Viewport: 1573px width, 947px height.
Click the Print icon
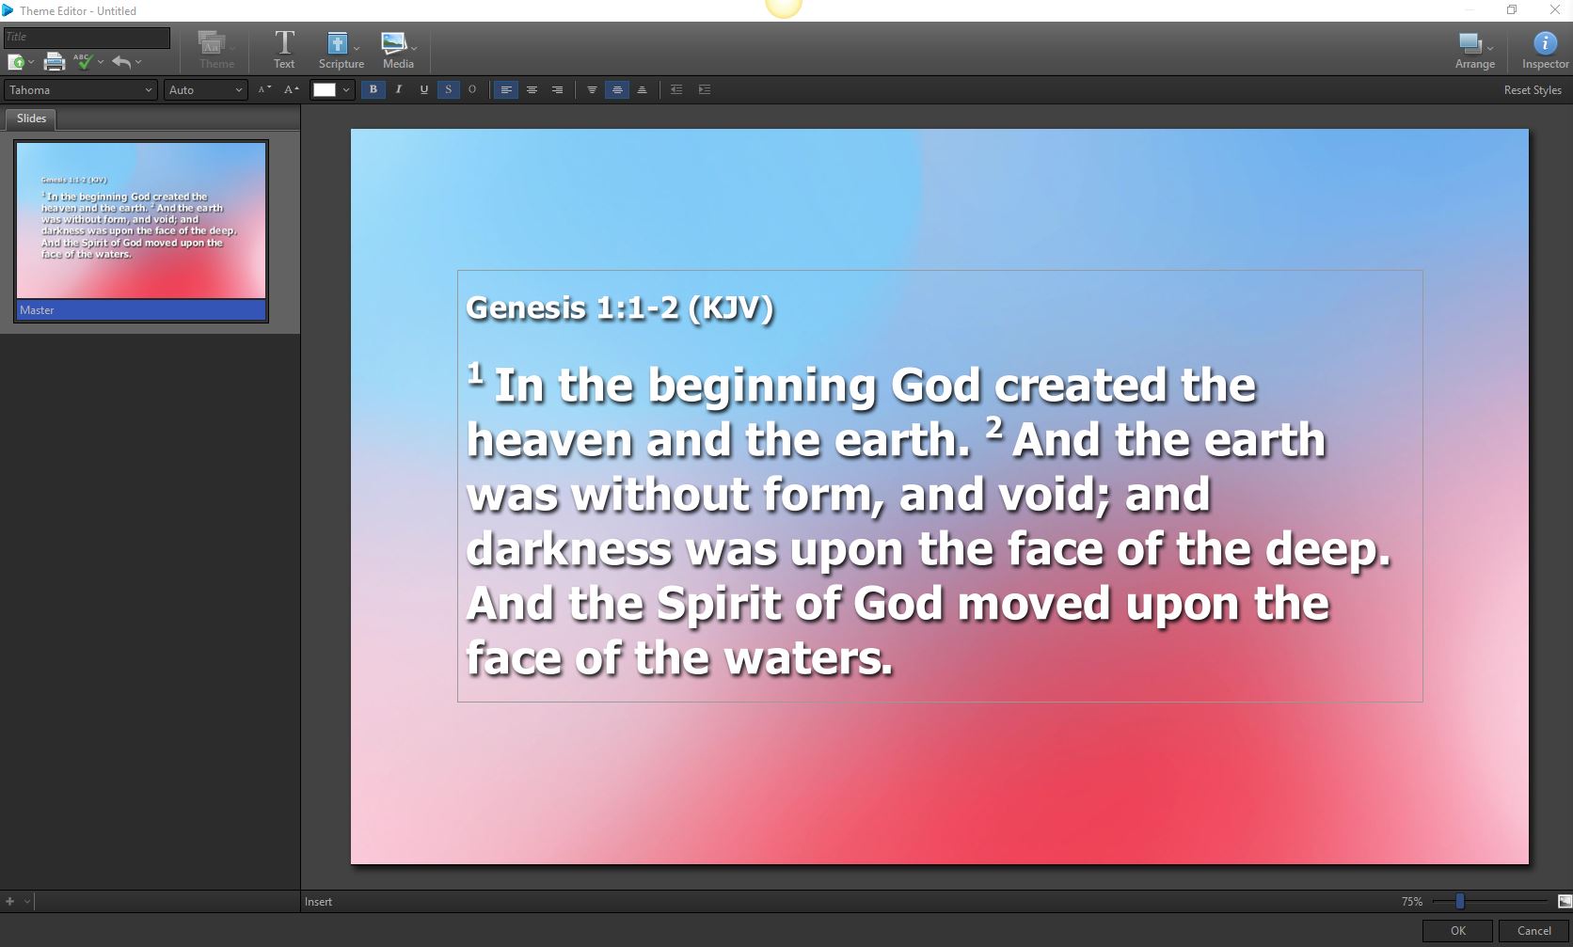point(54,61)
